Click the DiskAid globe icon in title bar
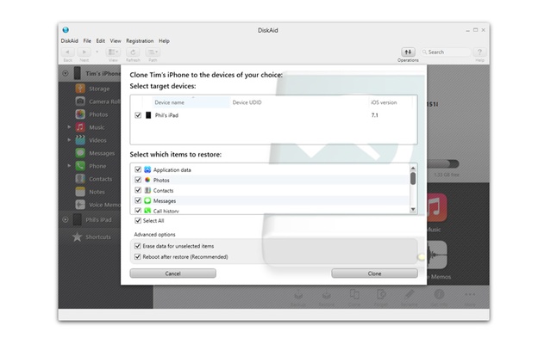538x344 pixels. pyautogui.click(x=66, y=30)
